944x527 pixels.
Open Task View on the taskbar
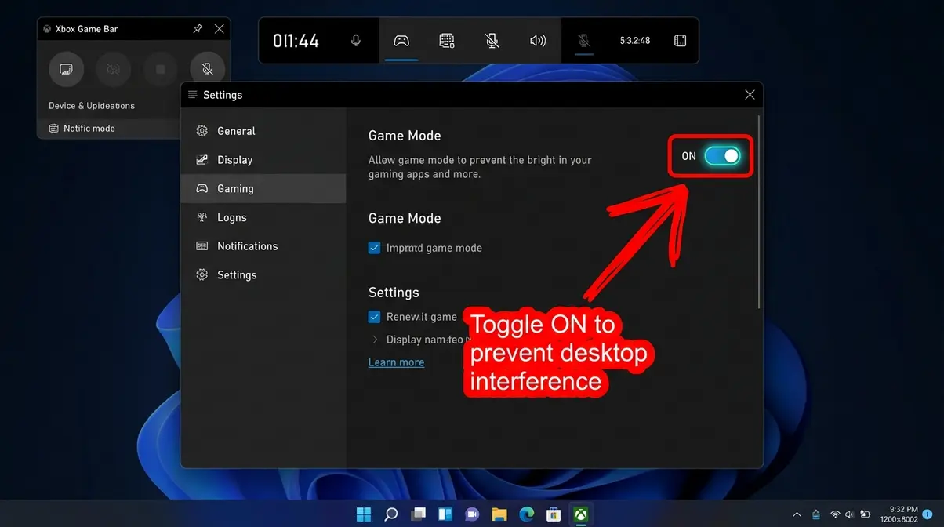tap(418, 514)
